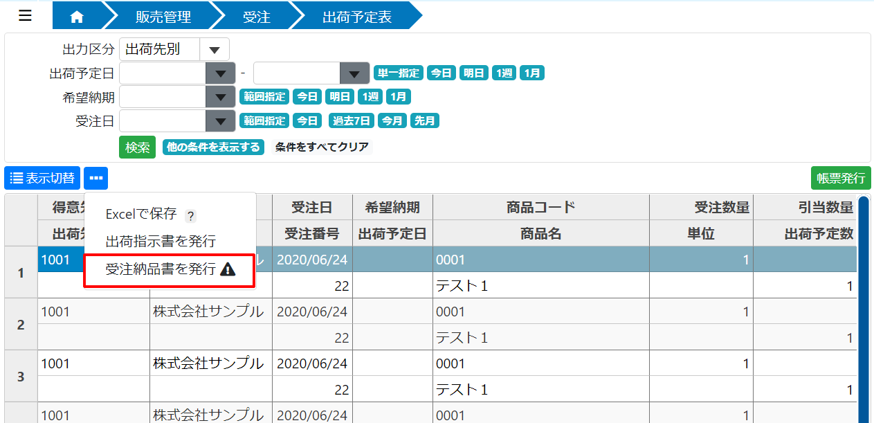Click the 出荷予定日 column header
Screen dimensions: 874x423
click(392, 234)
